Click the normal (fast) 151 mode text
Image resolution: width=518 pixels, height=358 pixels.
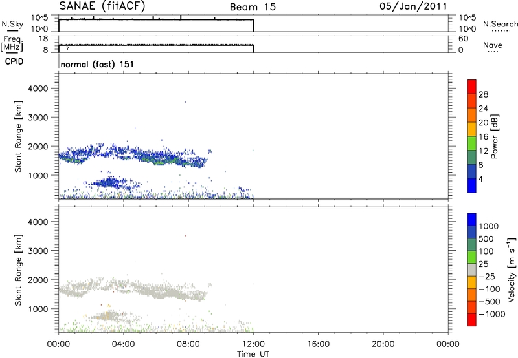click(x=97, y=64)
